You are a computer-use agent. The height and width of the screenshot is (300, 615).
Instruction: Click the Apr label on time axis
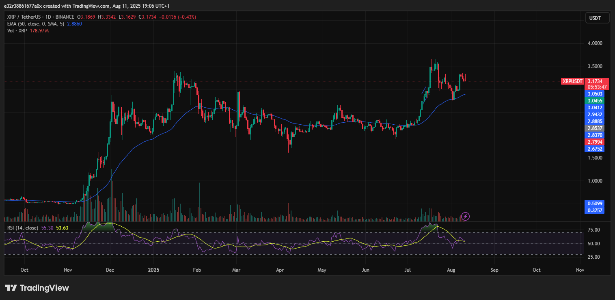click(x=279, y=270)
